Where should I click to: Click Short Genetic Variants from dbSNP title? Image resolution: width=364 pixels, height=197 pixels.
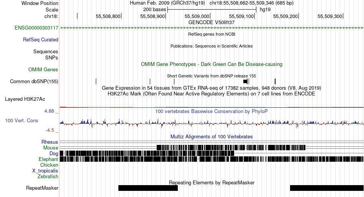click(x=212, y=76)
